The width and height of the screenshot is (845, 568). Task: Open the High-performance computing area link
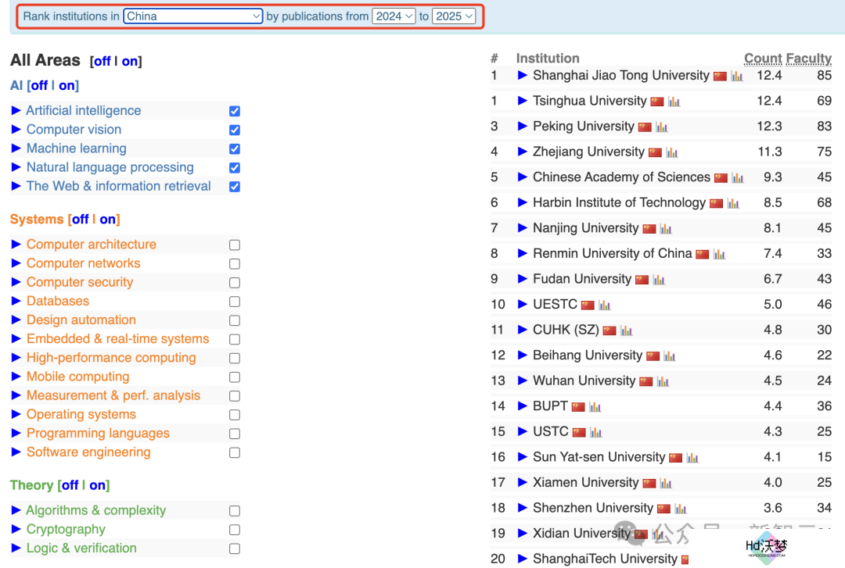pyautogui.click(x=111, y=358)
